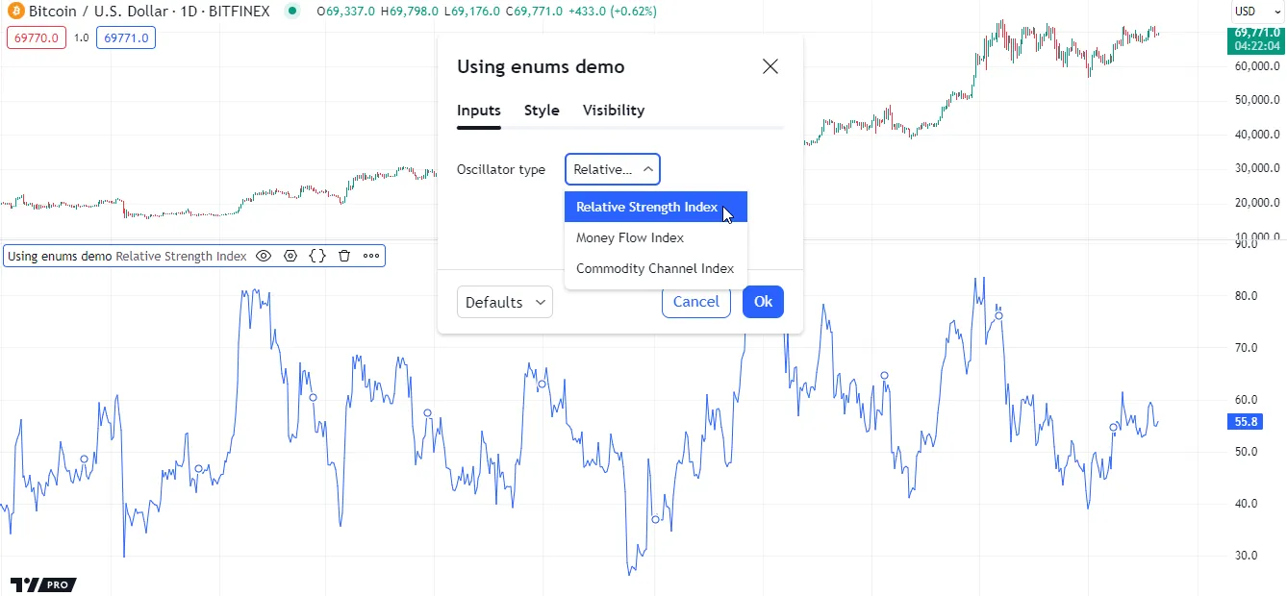Open the Defaults dropdown
This screenshot has height=596, width=1287.
click(505, 302)
